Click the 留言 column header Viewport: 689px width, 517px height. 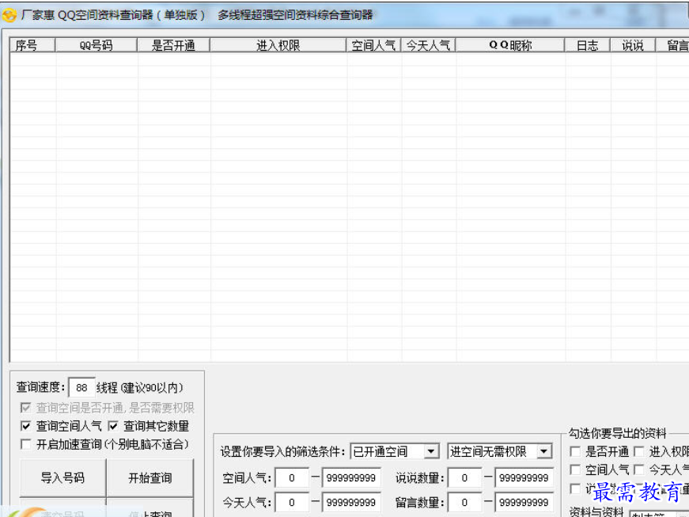[x=672, y=45]
